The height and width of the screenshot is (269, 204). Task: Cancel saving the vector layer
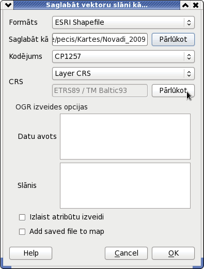pos(126,253)
